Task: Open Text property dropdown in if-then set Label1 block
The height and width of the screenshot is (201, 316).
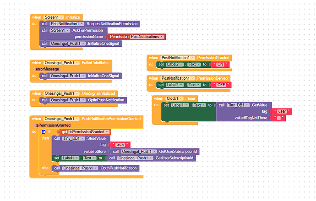Action: [x=89, y=158]
